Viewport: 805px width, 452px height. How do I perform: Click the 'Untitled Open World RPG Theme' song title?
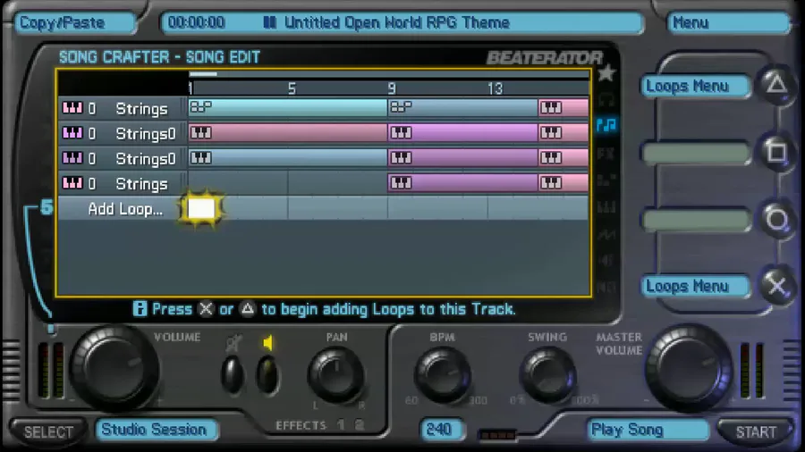[397, 22]
